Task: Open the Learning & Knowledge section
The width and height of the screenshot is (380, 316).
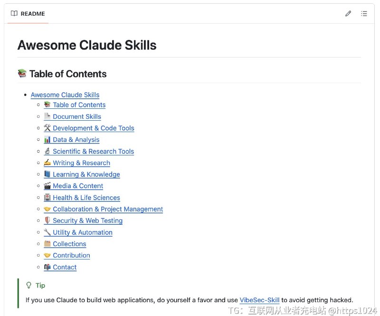Action: 86,174
